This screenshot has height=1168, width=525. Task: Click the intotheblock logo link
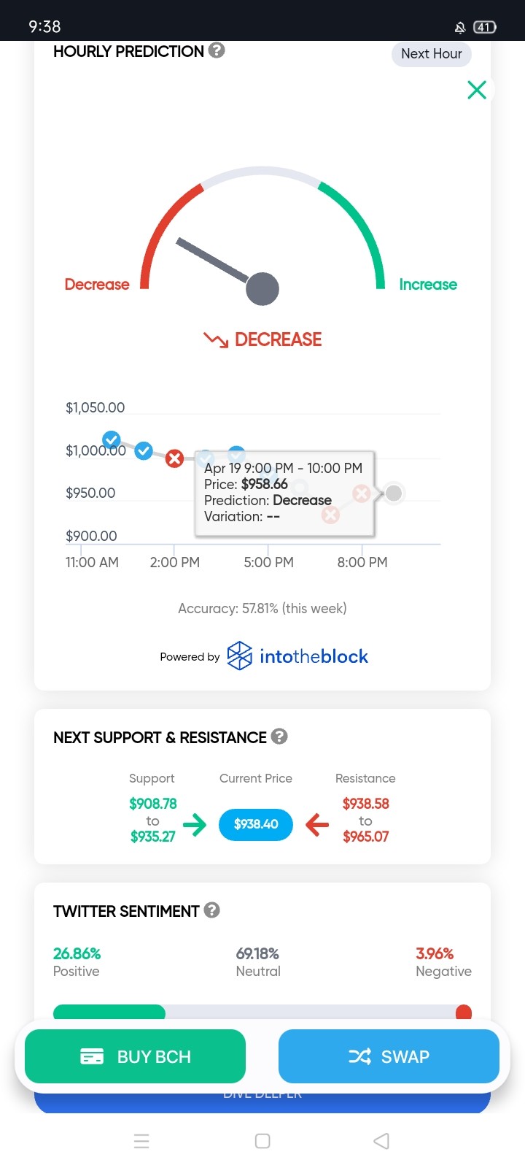(x=297, y=656)
